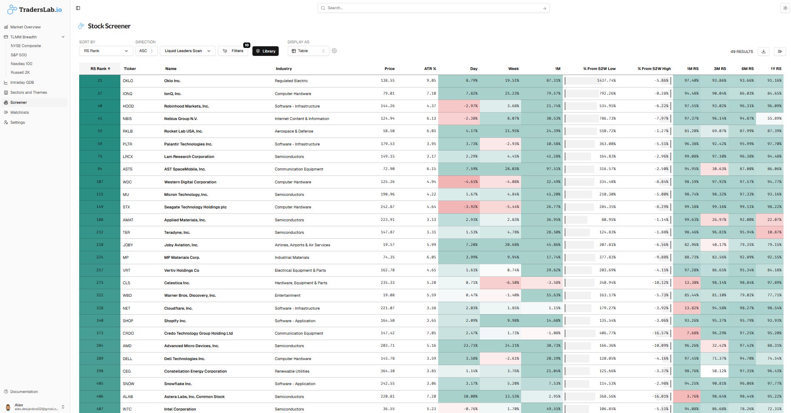Select Nasdaq 100 breadth page
This screenshot has height=413, width=791.
click(21, 64)
